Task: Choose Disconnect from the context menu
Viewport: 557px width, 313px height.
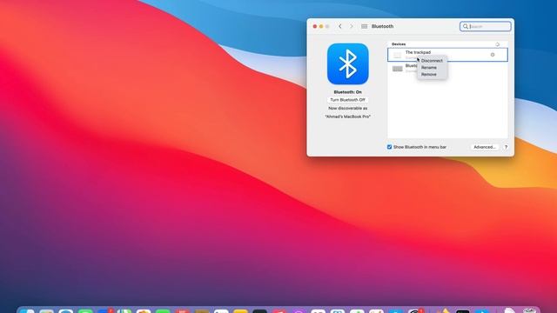Action: point(432,61)
